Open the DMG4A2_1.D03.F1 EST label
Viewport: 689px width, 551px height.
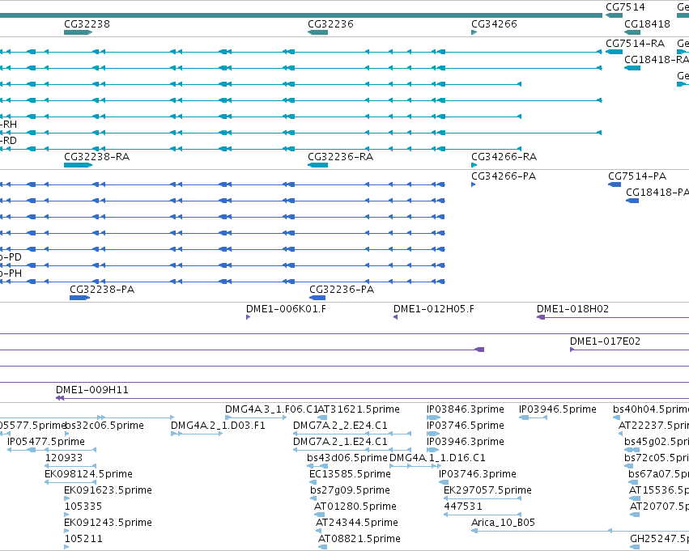pyautogui.click(x=218, y=426)
